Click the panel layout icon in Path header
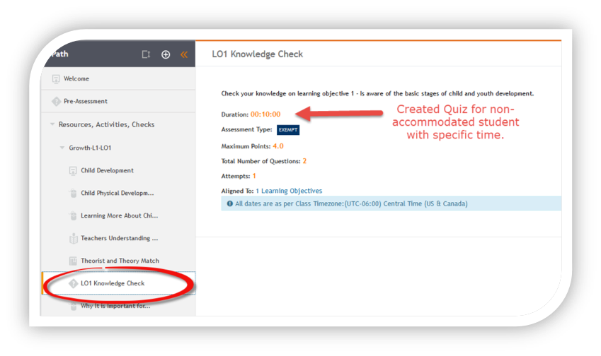The image size is (601, 356). [146, 54]
